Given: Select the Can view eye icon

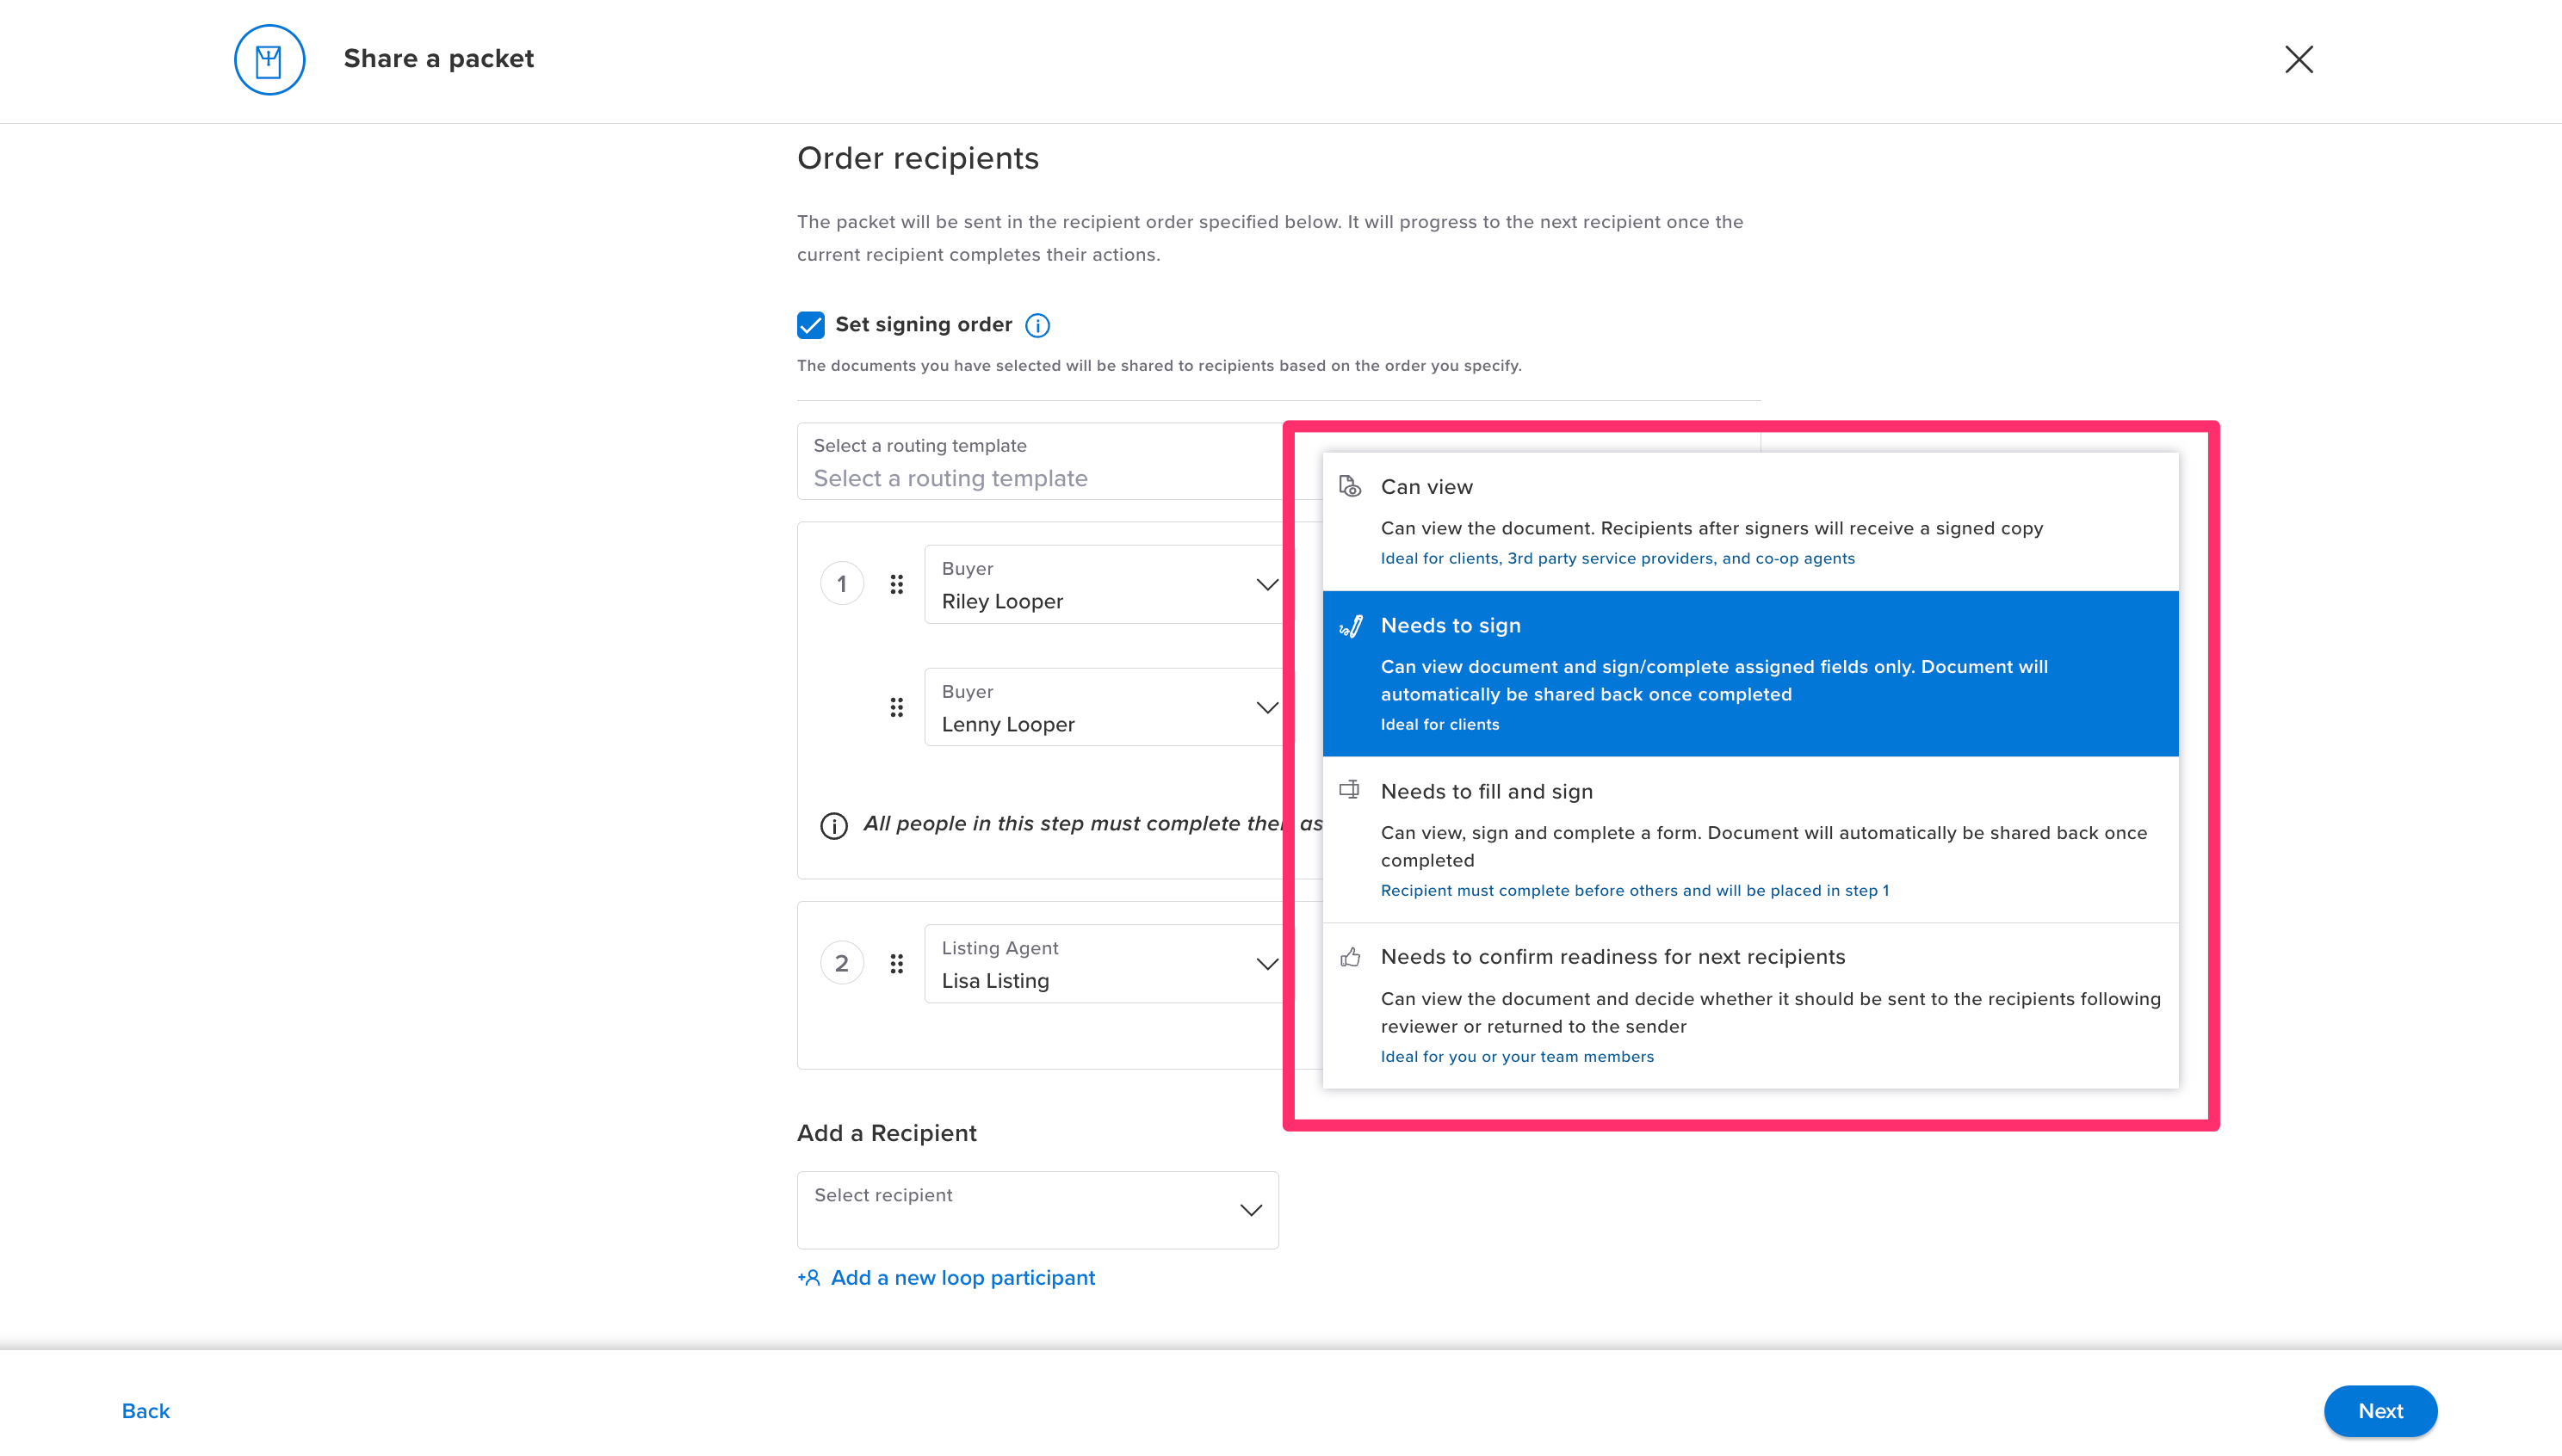Looking at the screenshot, I should pos(1351,487).
